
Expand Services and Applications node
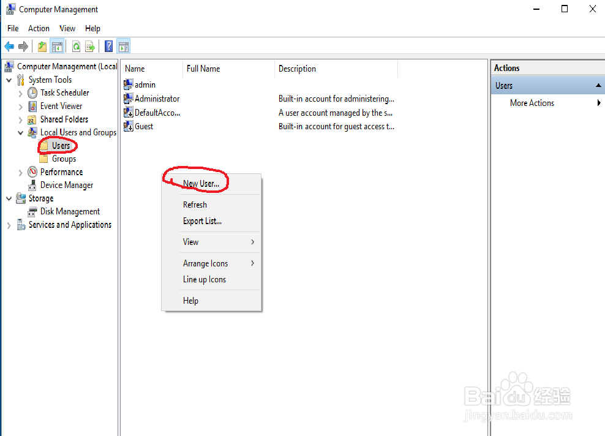click(9, 225)
